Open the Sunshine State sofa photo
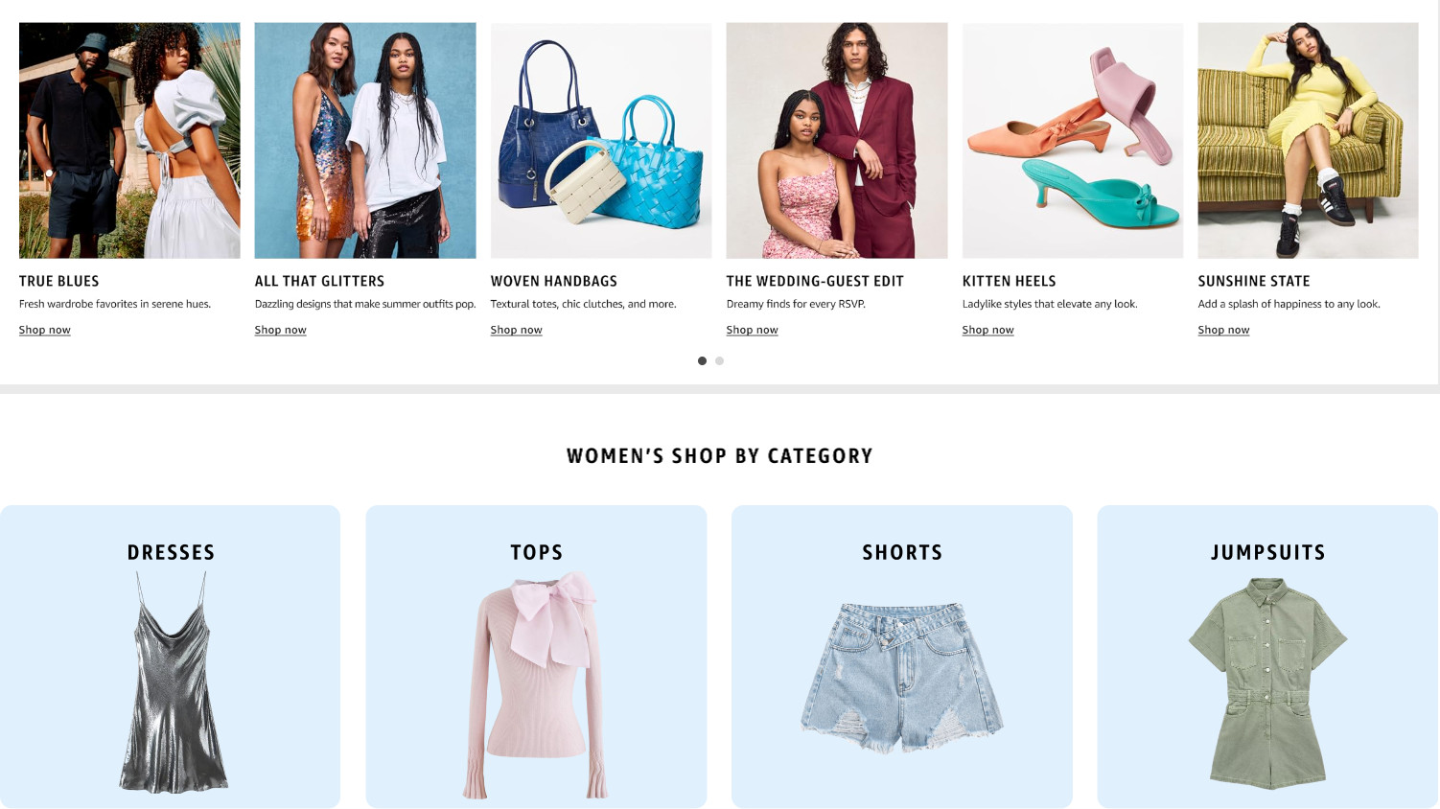The height and width of the screenshot is (809, 1440). coord(1308,140)
